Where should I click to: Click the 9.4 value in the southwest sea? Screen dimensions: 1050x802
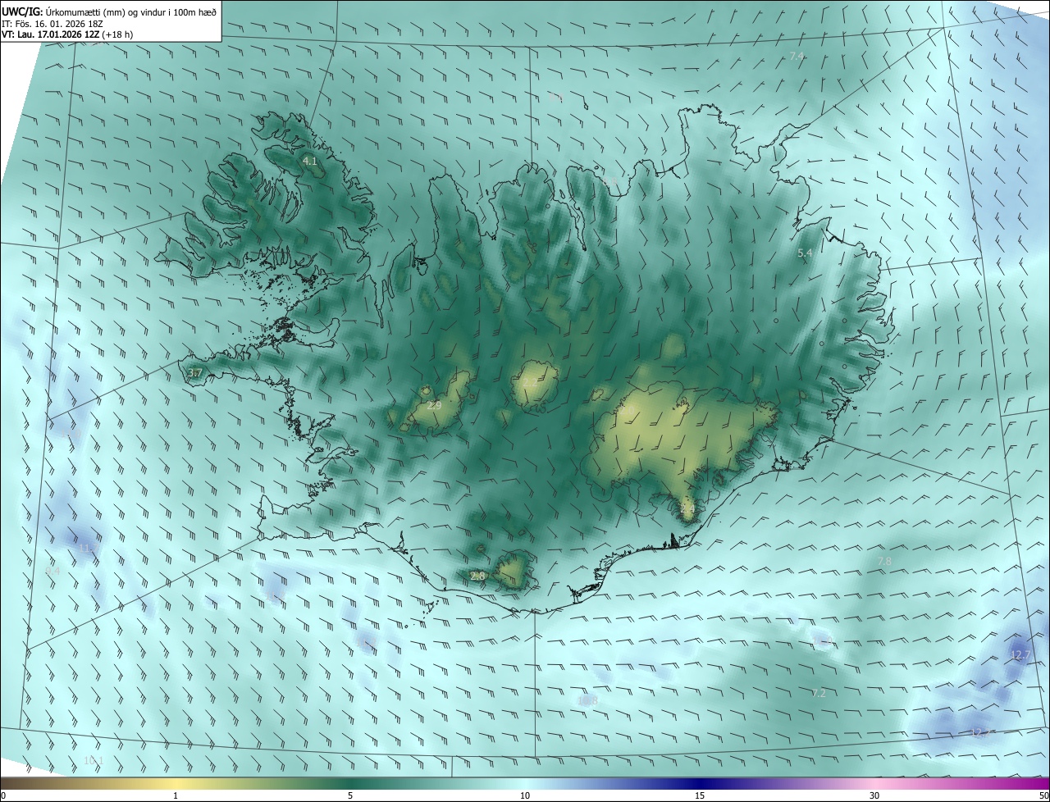53,570
